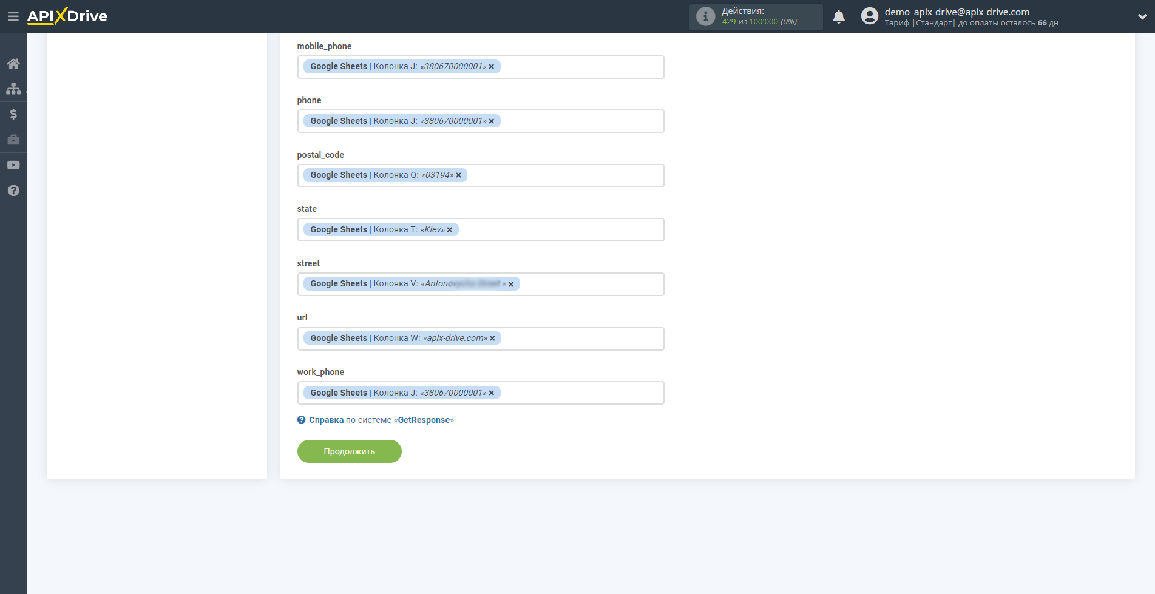1155x594 pixels.
Task: Remove the mobile_phone Column J tag
Action: click(492, 67)
